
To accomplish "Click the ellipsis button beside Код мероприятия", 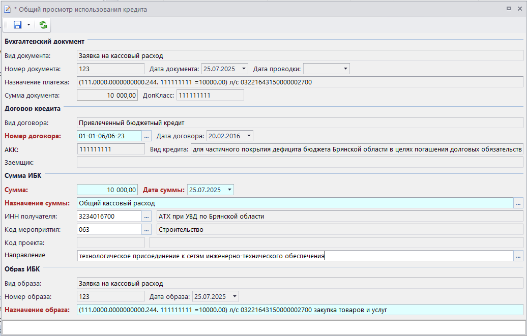I will (x=147, y=230).
